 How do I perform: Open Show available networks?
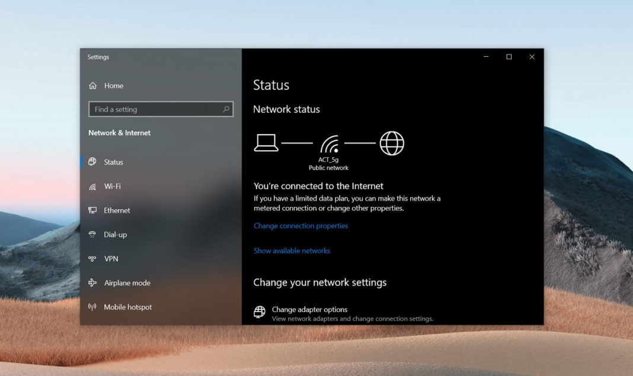click(292, 250)
